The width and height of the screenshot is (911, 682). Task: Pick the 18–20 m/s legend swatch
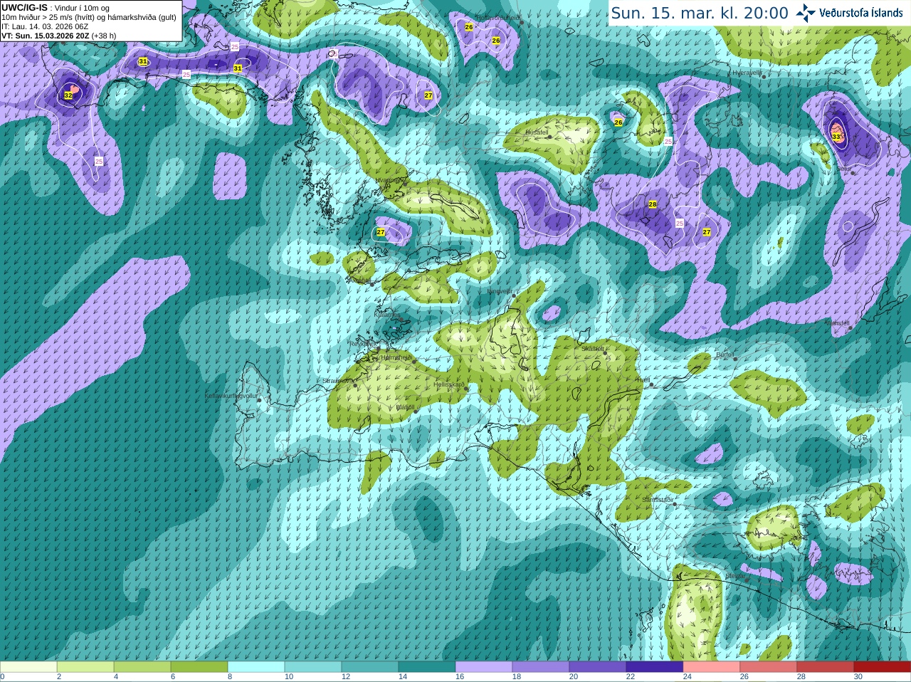541,667
